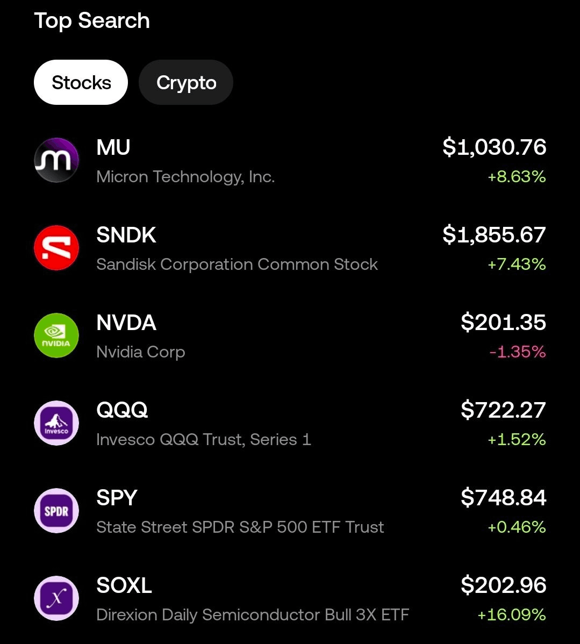Tap the Invesco QQQ logo icon
580x644 pixels.
(x=56, y=423)
